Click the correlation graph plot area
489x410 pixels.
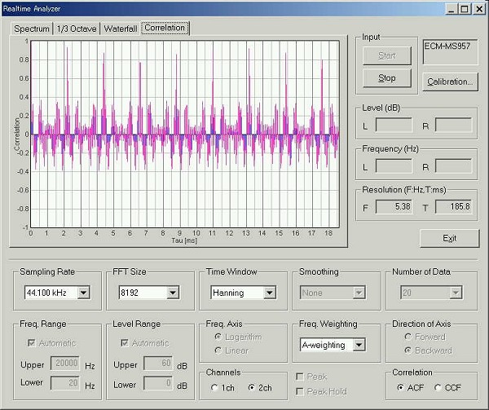184,133
